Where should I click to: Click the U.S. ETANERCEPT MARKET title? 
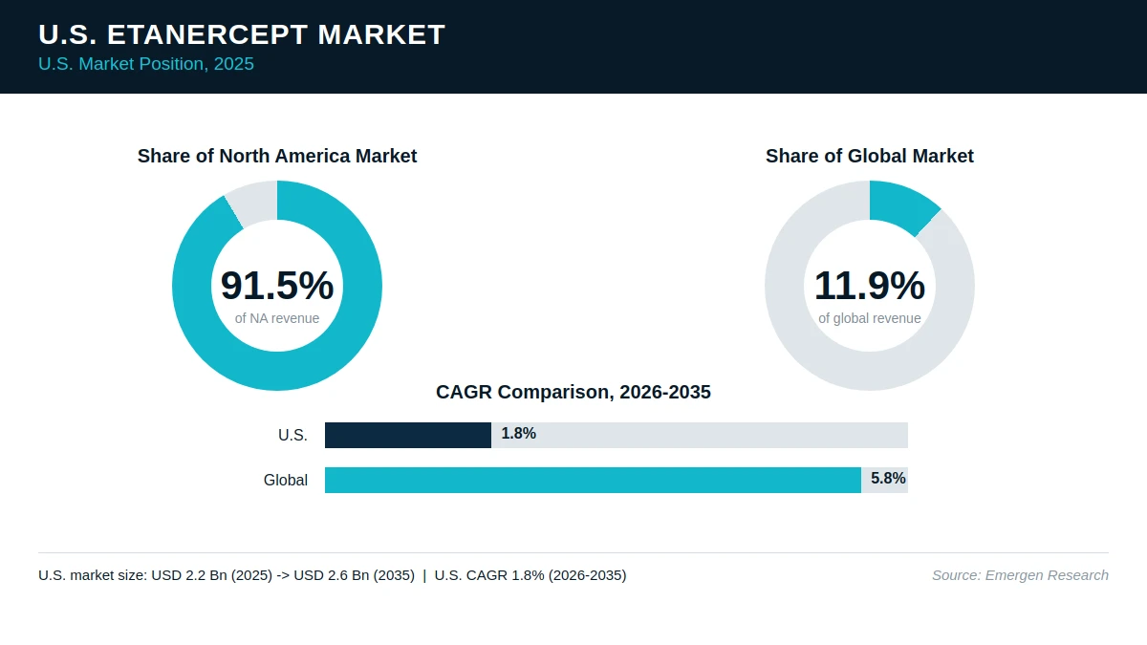coord(242,34)
